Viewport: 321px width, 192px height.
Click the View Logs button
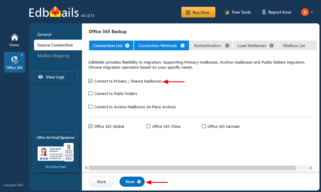(x=55, y=77)
